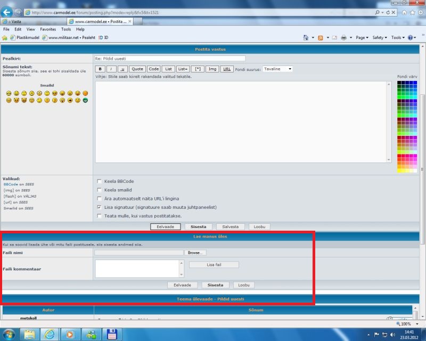426x341 pixels.
Task: Expand the Fondi suurus Tavaline dropdown
Action: click(277, 69)
